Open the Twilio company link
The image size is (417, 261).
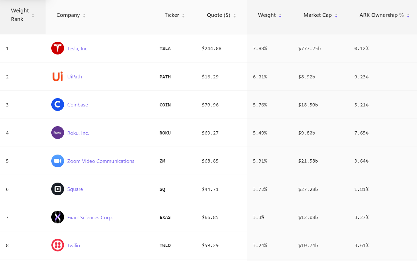(x=74, y=246)
